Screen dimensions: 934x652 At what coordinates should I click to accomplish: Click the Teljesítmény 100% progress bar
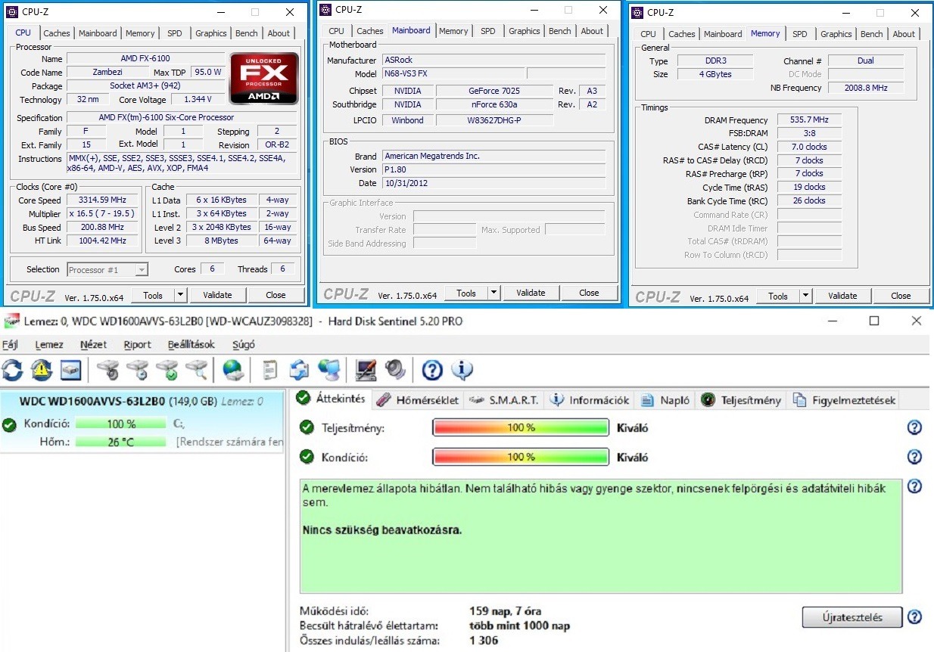(521, 428)
